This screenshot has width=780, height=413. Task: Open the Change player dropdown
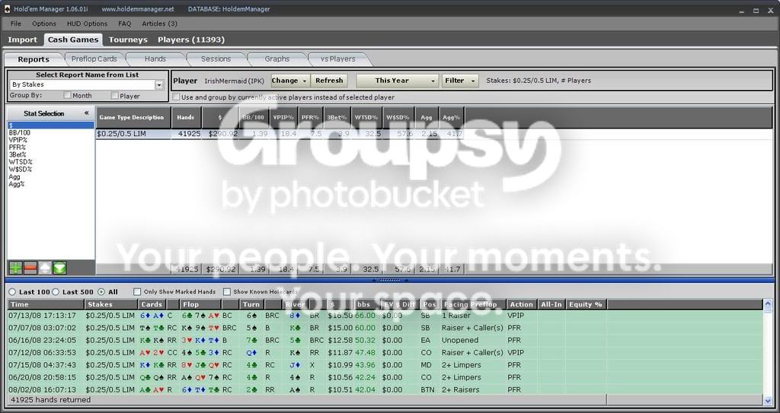pos(290,81)
